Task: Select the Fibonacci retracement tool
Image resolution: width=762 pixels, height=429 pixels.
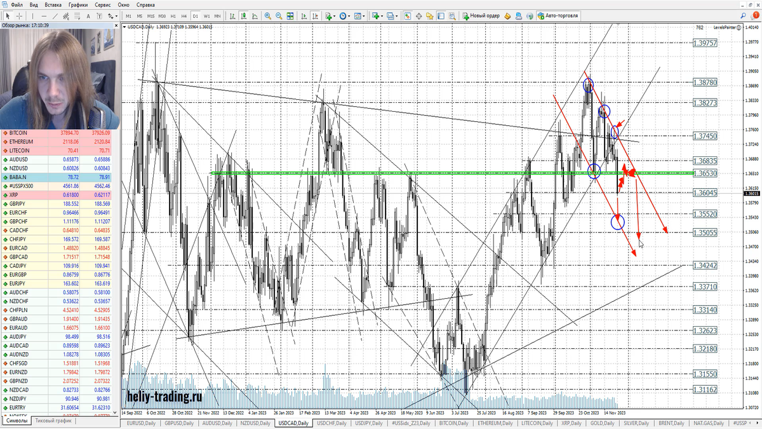Action: pyautogui.click(x=77, y=15)
